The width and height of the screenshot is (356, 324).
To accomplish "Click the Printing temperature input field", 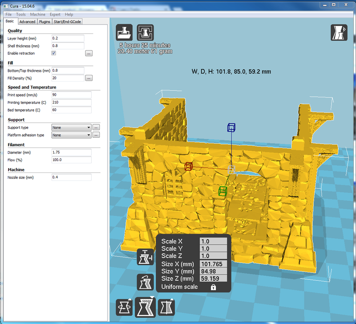I will (x=72, y=103).
